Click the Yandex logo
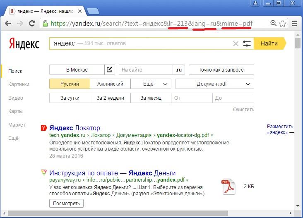The width and height of the screenshot is (303, 218). pyautogui.click(x=24, y=43)
